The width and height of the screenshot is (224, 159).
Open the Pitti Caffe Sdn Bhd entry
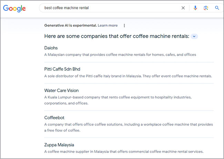coord(62,69)
